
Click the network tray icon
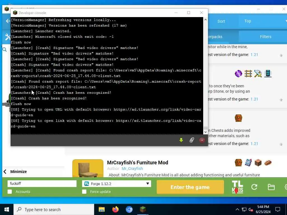pos(244,209)
